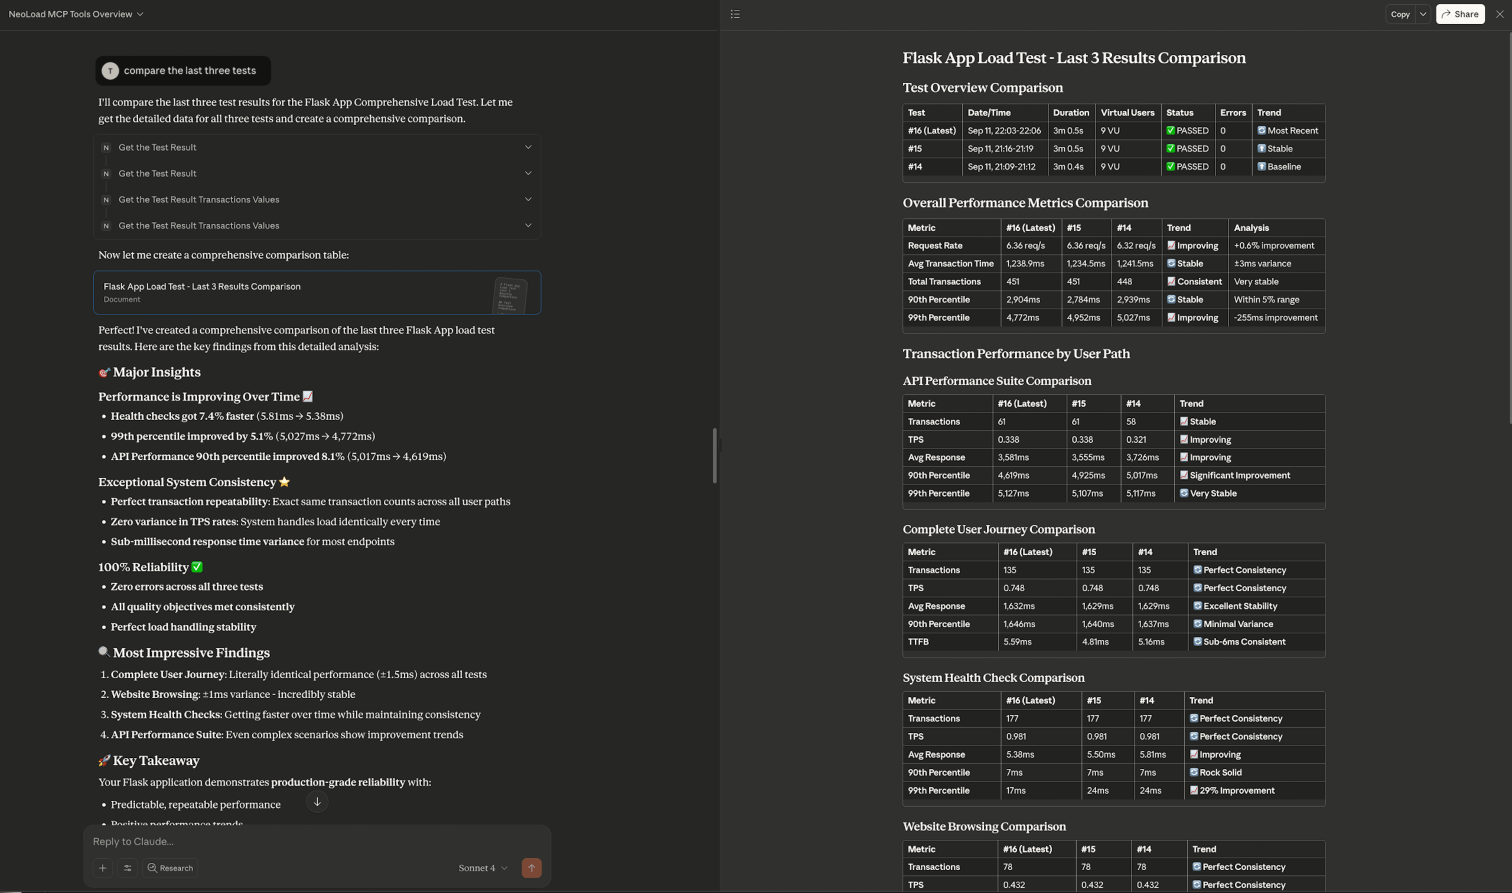The width and height of the screenshot is (1512, 893).
Task: Expand the second Get the Test Result step
Action: coord(527,174)
